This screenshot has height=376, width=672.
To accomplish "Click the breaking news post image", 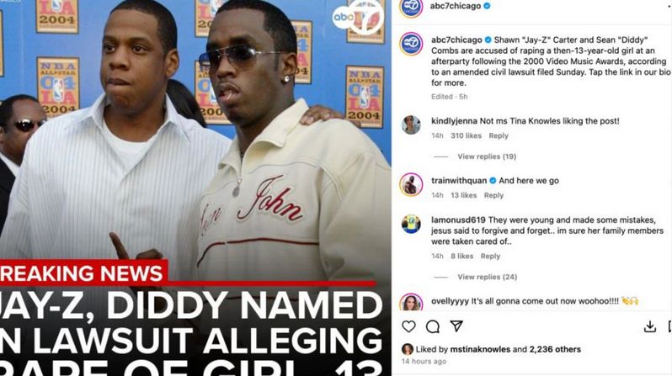I will [x=195, y=188].
